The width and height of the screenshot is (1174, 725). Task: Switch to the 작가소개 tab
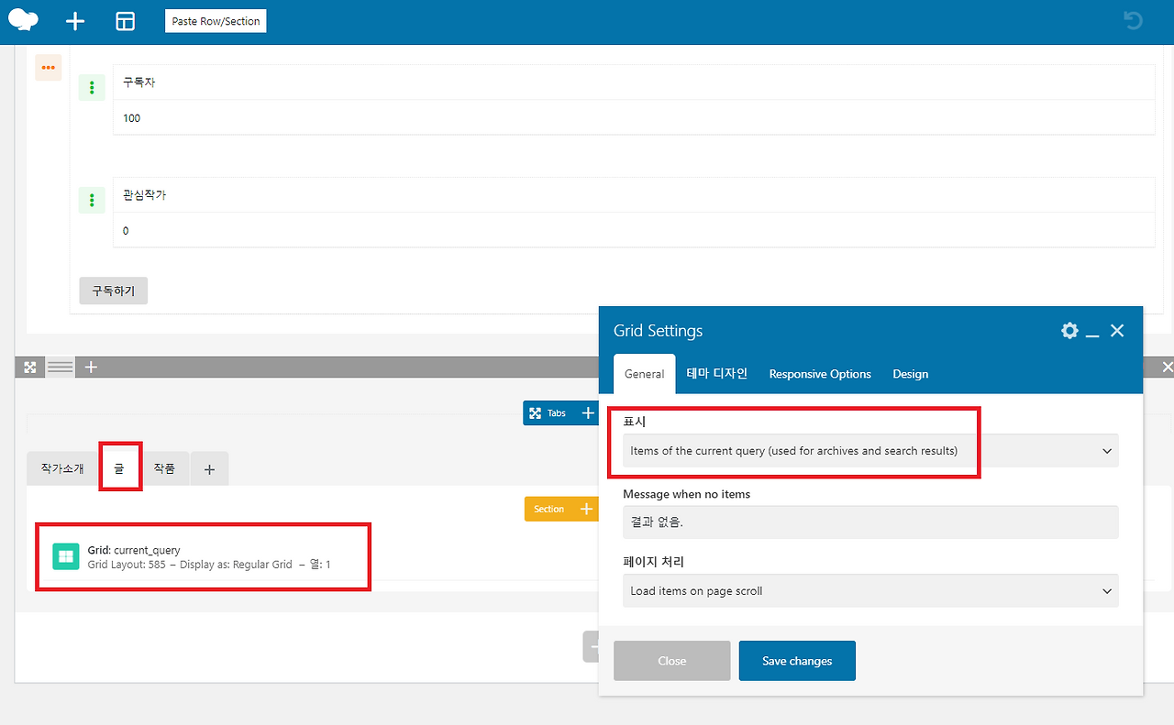point(62,468)
